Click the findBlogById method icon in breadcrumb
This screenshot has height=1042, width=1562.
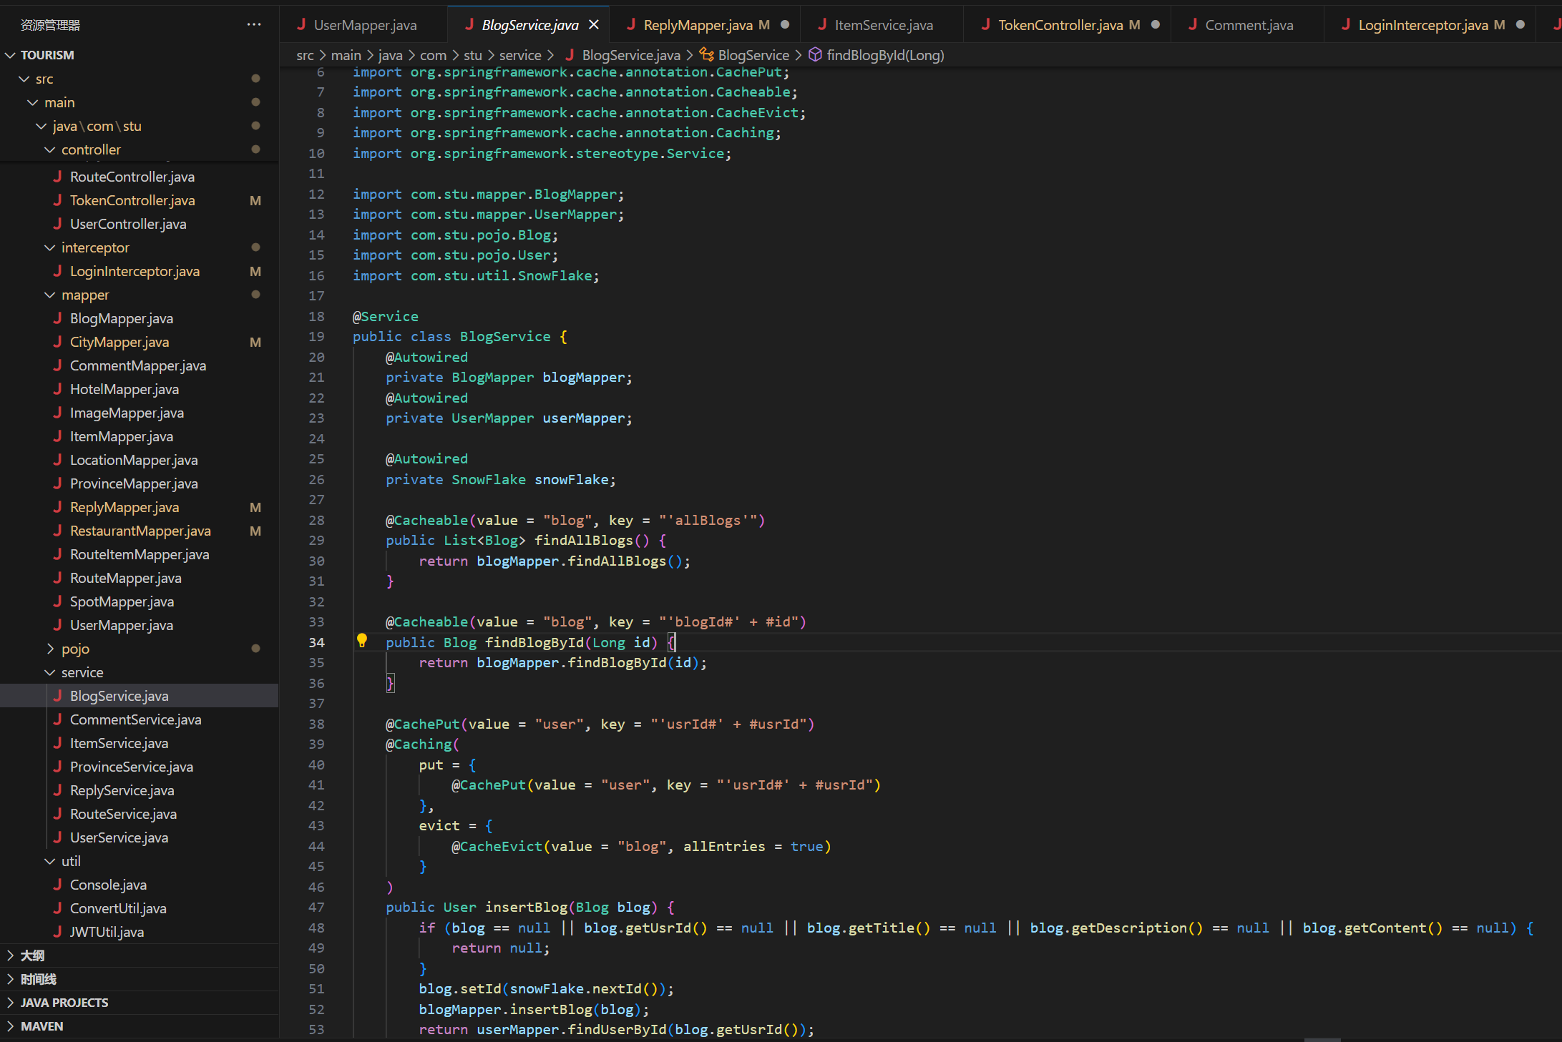pos(815,55)
